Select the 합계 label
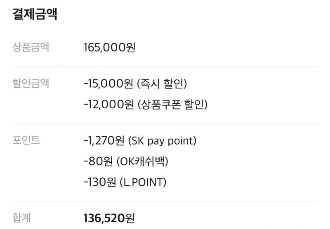The height and width of the screenshot is (229, 330). pyautogui.click(x=22, y=217)
